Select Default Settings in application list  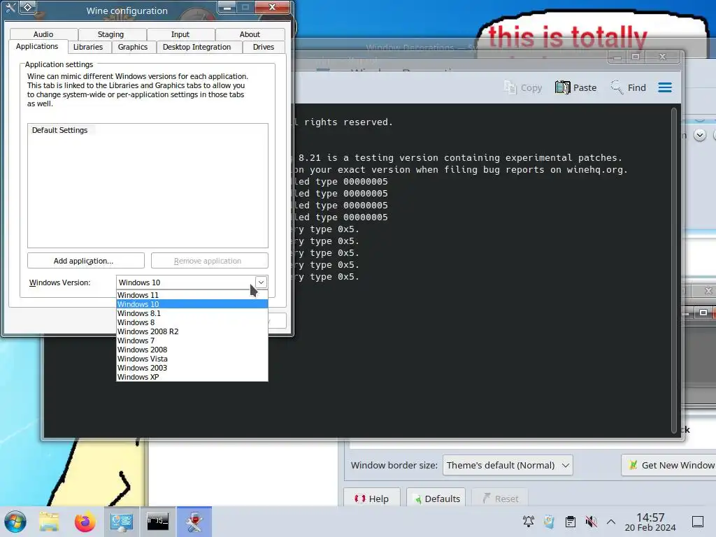point(60,130)
